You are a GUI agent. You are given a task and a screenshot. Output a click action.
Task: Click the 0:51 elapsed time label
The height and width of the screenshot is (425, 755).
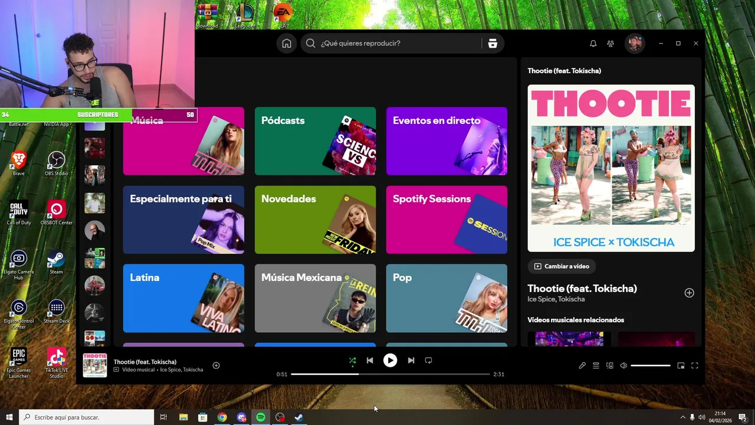pos(282,374)
